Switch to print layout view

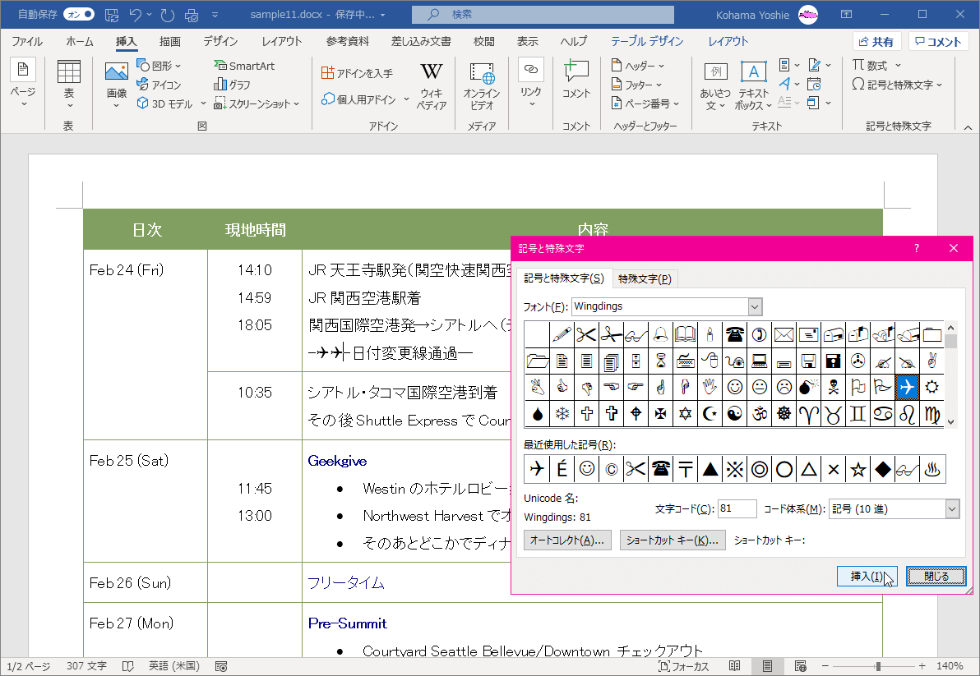pyautogui.click(x=767, y=665)
